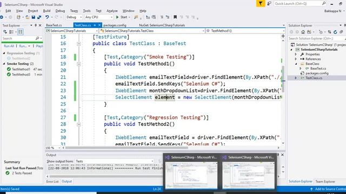Click the Test Explorer group-by icon

(11, 32)
